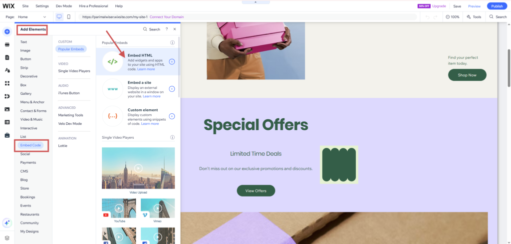The width and height of the screenshot is (511, 244).
Task: Add Embed HTML with the plus icon
Action: (172, 61)
